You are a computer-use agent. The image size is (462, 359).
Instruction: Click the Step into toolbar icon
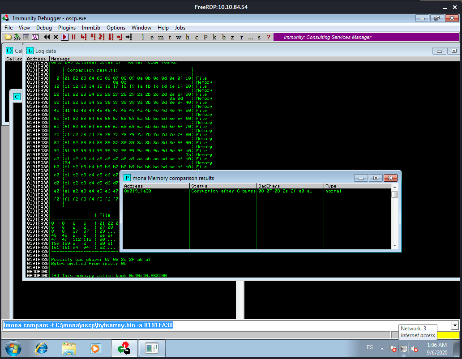click(84, 37)
